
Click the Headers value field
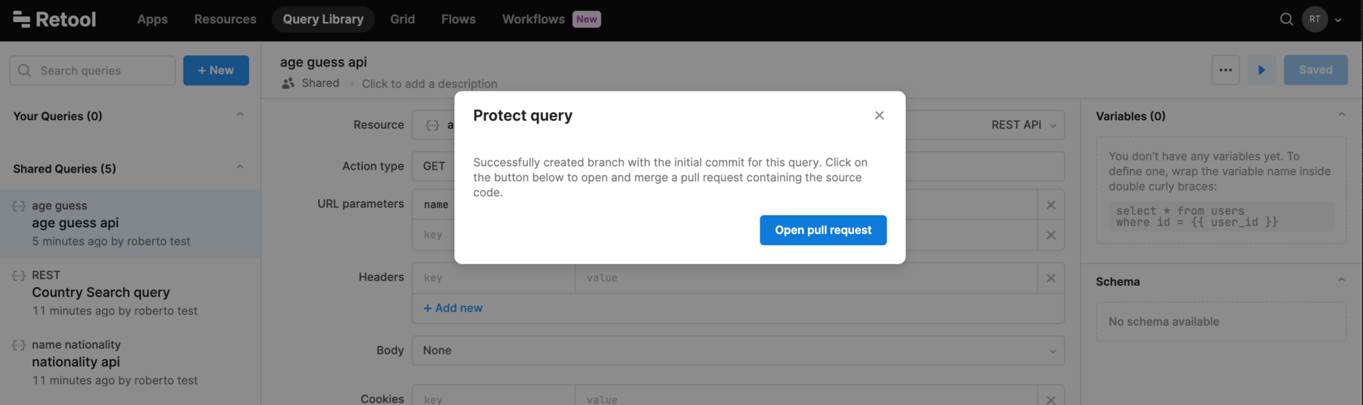click(x=806, y=279)
